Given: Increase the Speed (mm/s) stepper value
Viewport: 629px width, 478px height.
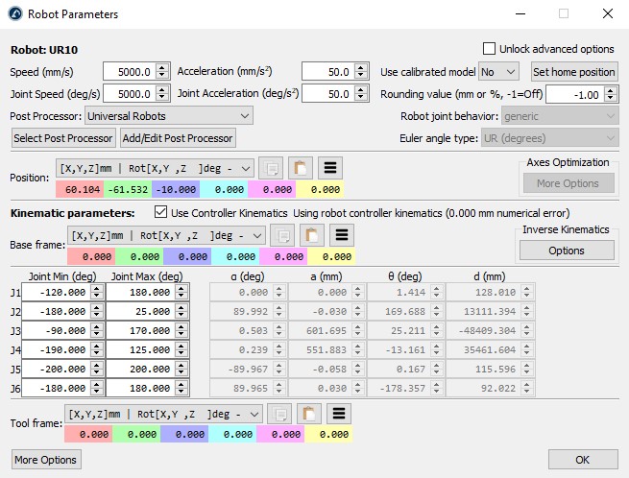Looking at the screenshot, I should 161,68.
